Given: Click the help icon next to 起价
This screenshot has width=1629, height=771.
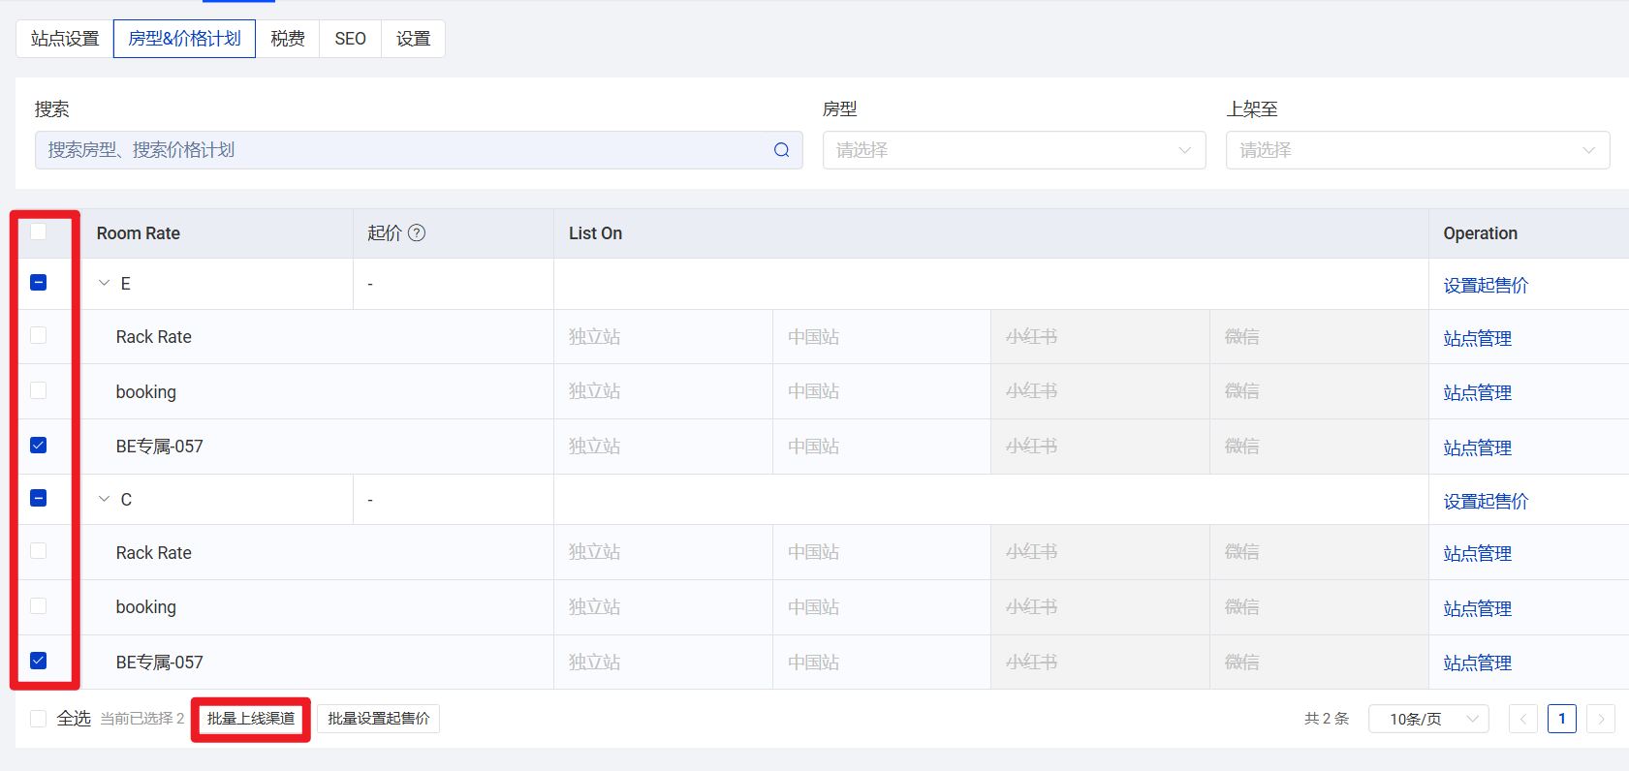Looking at the screenshot, I should pos(417,232).
